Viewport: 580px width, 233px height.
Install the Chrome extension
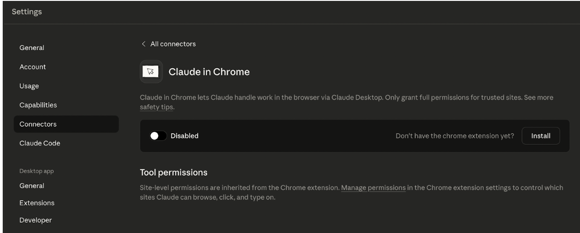(x=541, y=135)
